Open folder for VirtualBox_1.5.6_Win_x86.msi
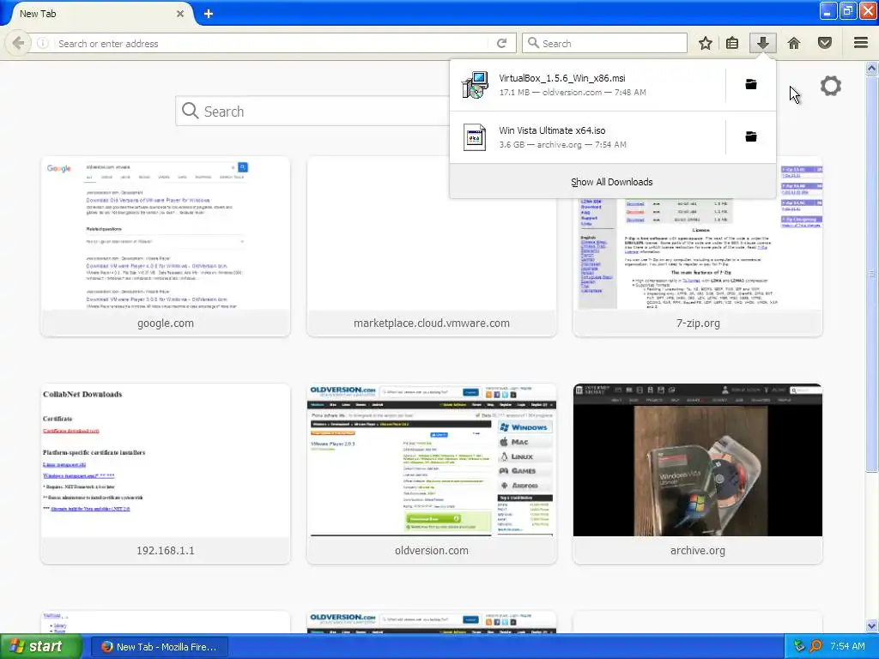 [x=751, y=85]
